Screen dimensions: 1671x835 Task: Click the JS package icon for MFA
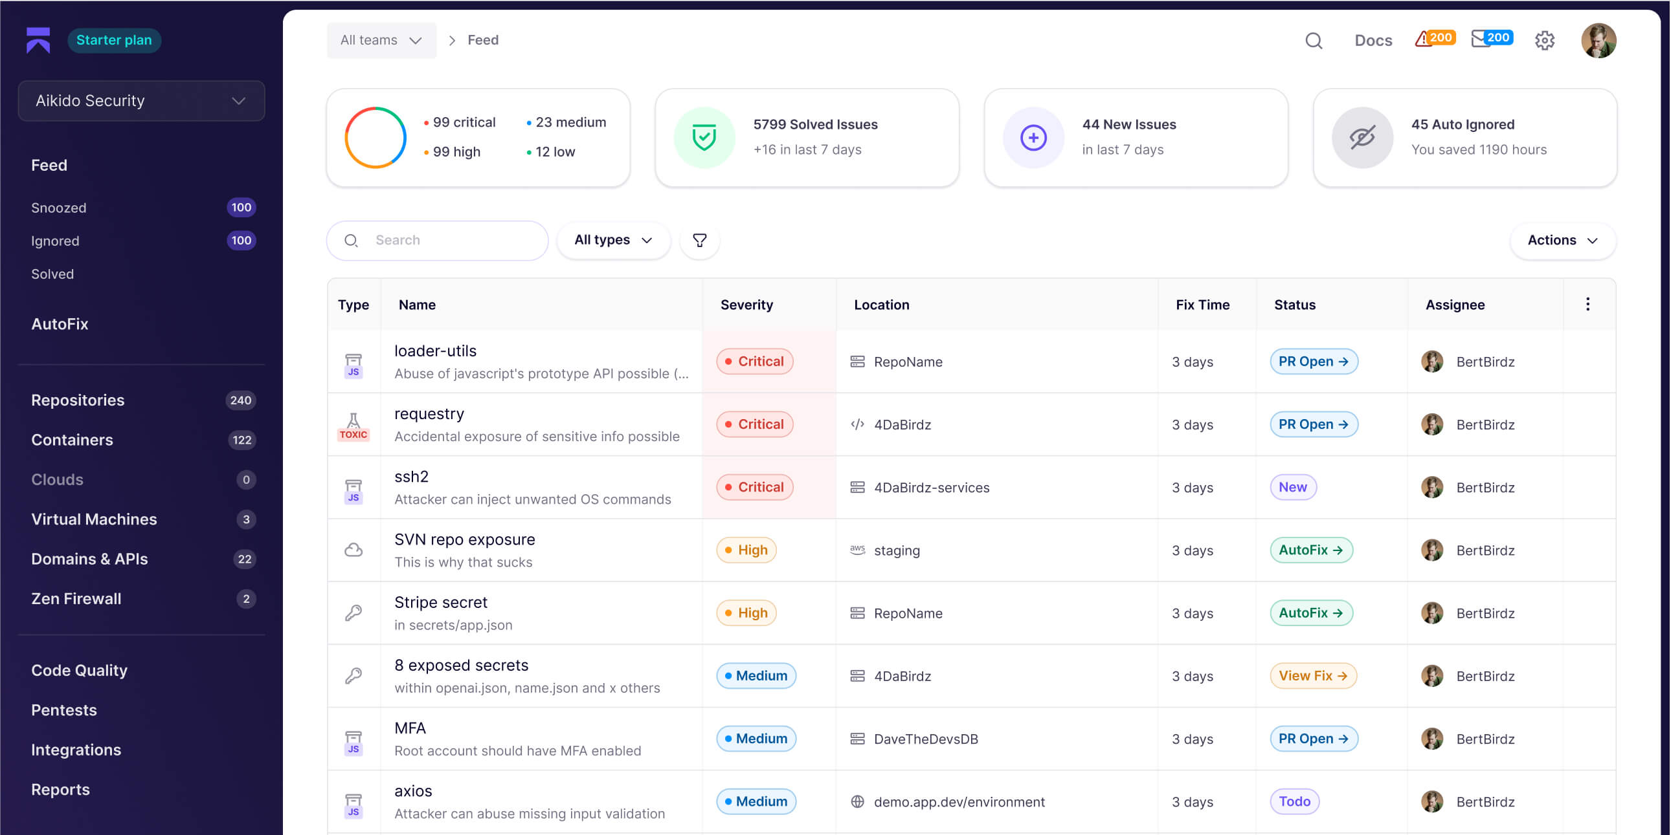point(353,743)
